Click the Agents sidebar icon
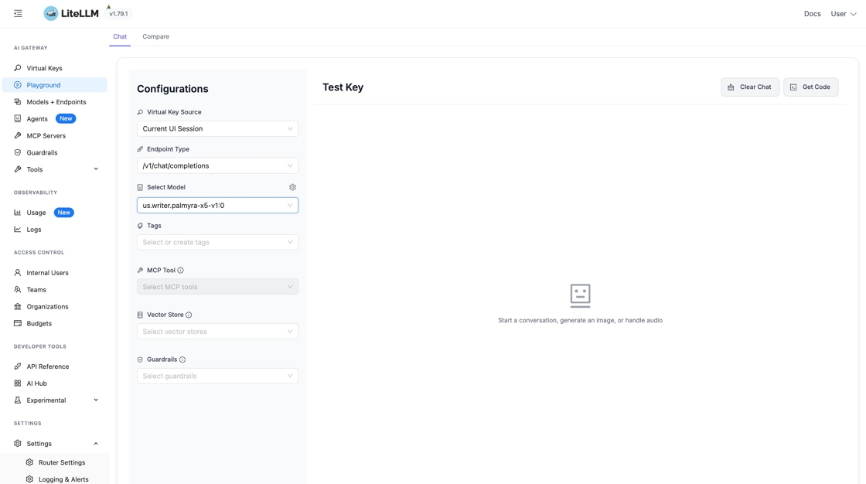Viewport: 866px width, 484px height. pyautogui.click(x=18, y=119)
